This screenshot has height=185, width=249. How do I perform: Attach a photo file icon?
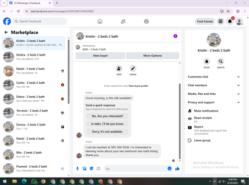(x=85, y=169)
